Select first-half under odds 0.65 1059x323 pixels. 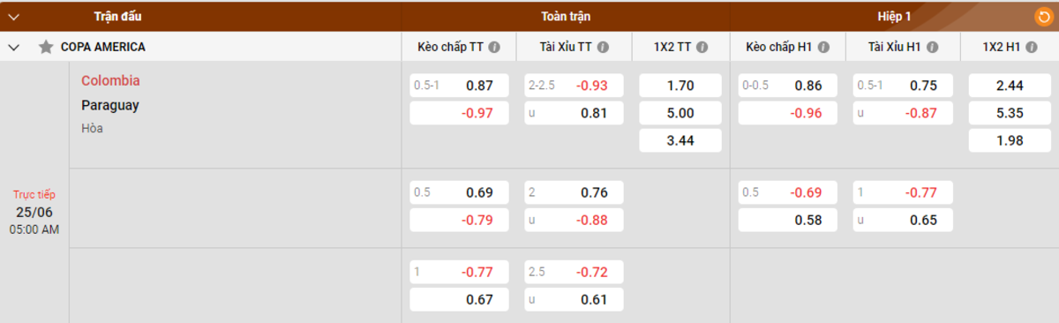[903, 220]
